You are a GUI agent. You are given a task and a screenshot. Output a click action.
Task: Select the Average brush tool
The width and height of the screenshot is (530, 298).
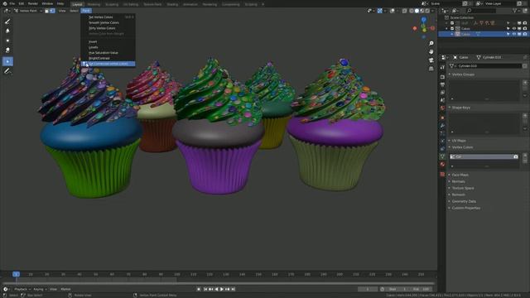tap(7, 41)
